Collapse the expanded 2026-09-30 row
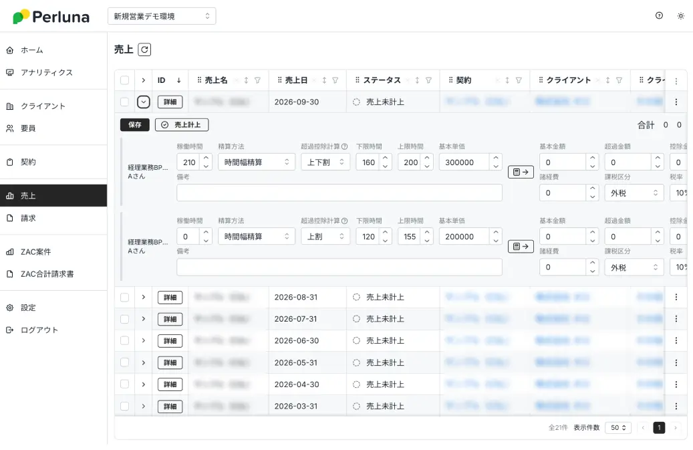Image resolution: width=693 pixels, height=450 pixels. [143, 102]
